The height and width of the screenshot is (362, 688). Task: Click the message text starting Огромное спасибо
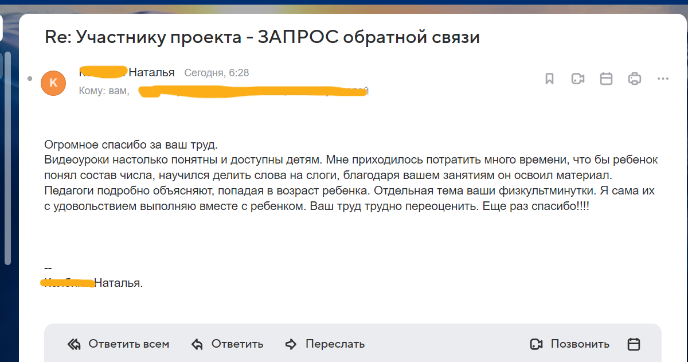click(x=131, y=144)
